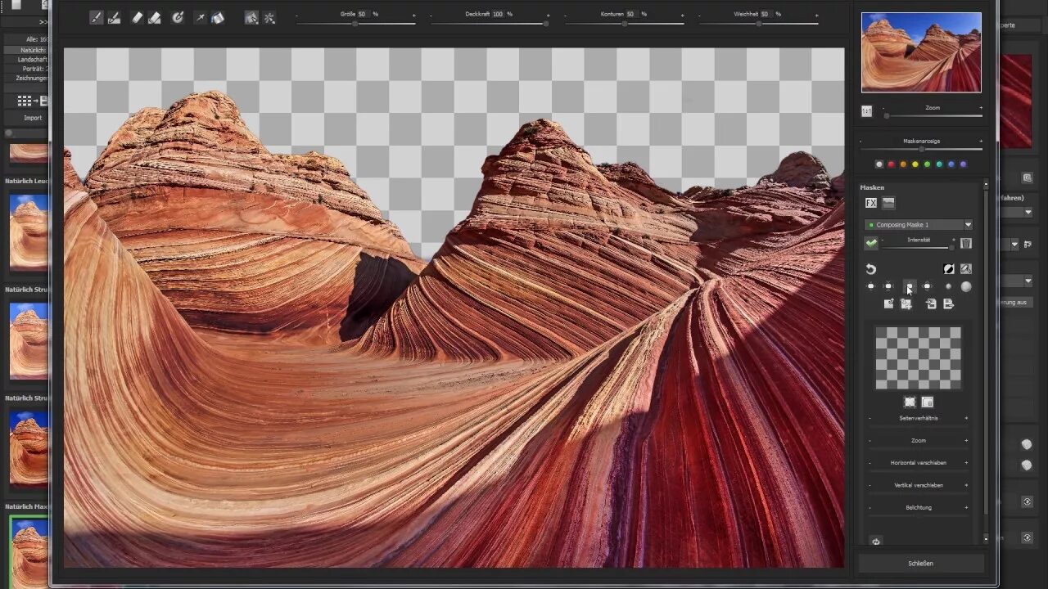
Task: Pick the large sphere brush shape
Action: (x=966, y=286)
